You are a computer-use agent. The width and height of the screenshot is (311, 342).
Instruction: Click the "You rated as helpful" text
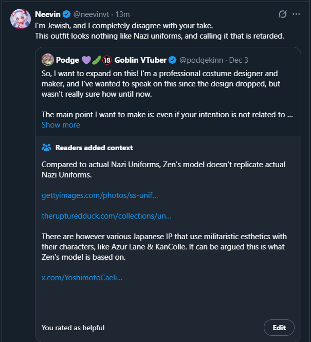(73, 328)
